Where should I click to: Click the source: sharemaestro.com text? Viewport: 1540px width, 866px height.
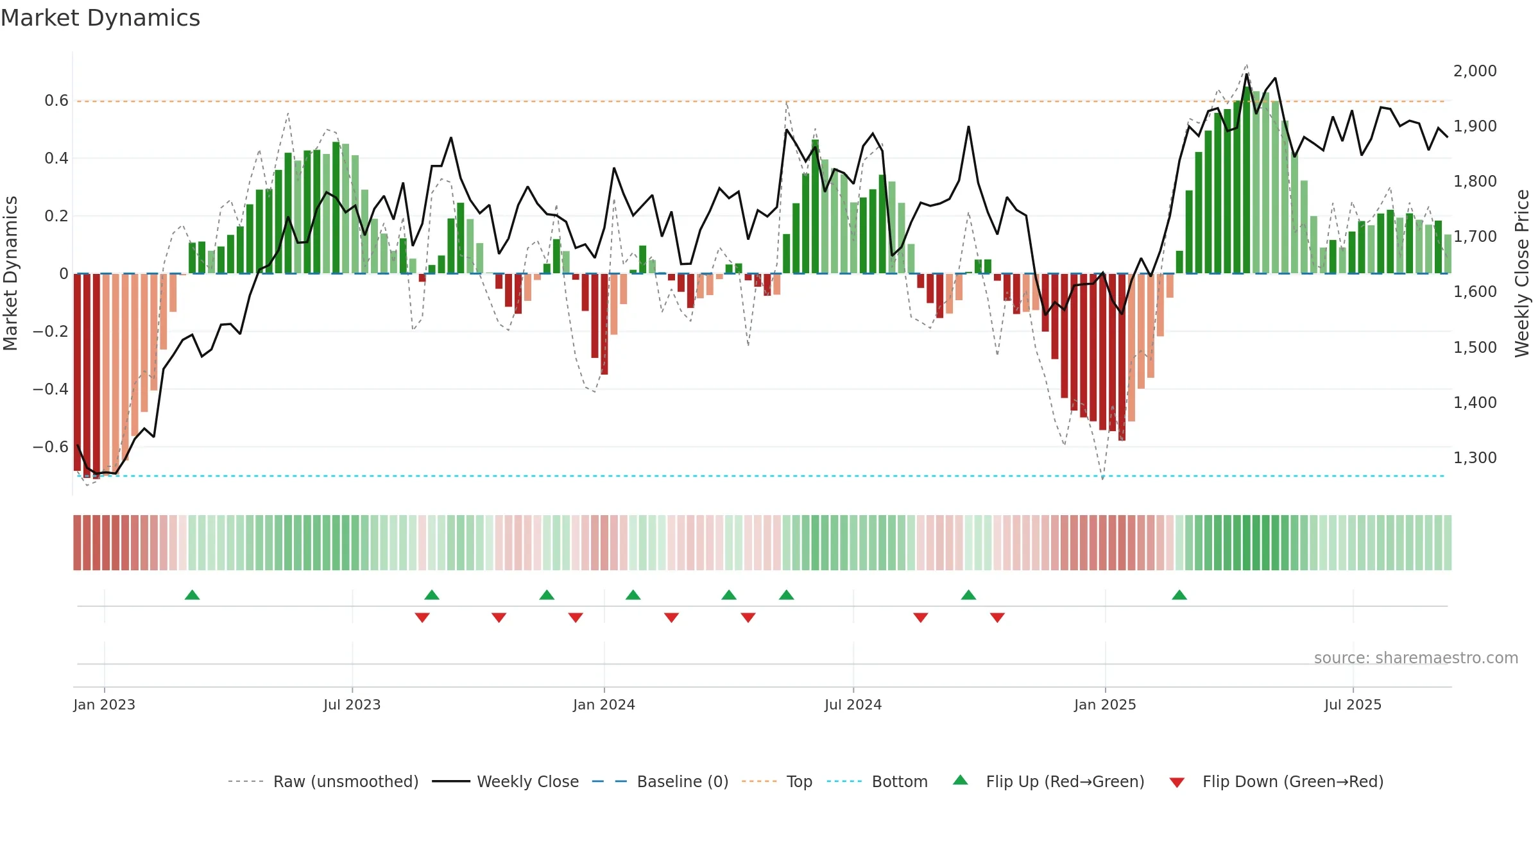(1416, 658)
